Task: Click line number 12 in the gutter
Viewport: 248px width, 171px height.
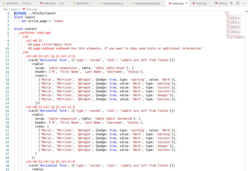Action: pyautogui.click(x=7, y=56)
